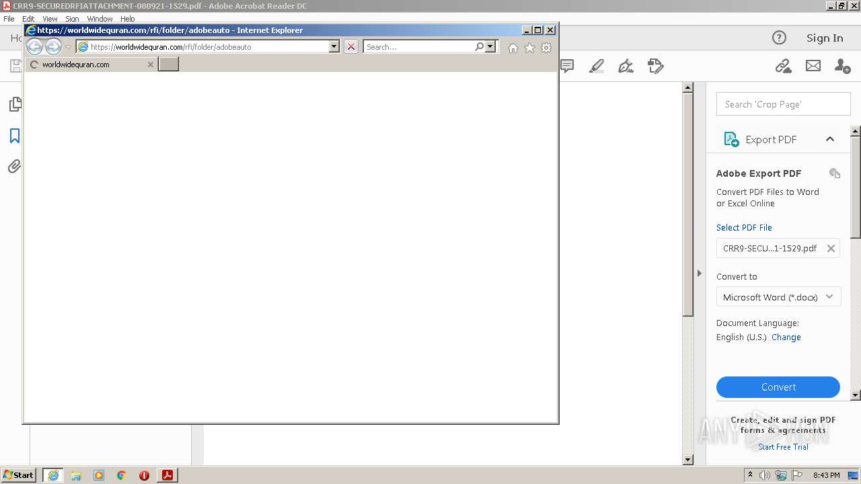Go back in Internet Explorer
Screen dimensions: 861x484
[x=34, y=46]
